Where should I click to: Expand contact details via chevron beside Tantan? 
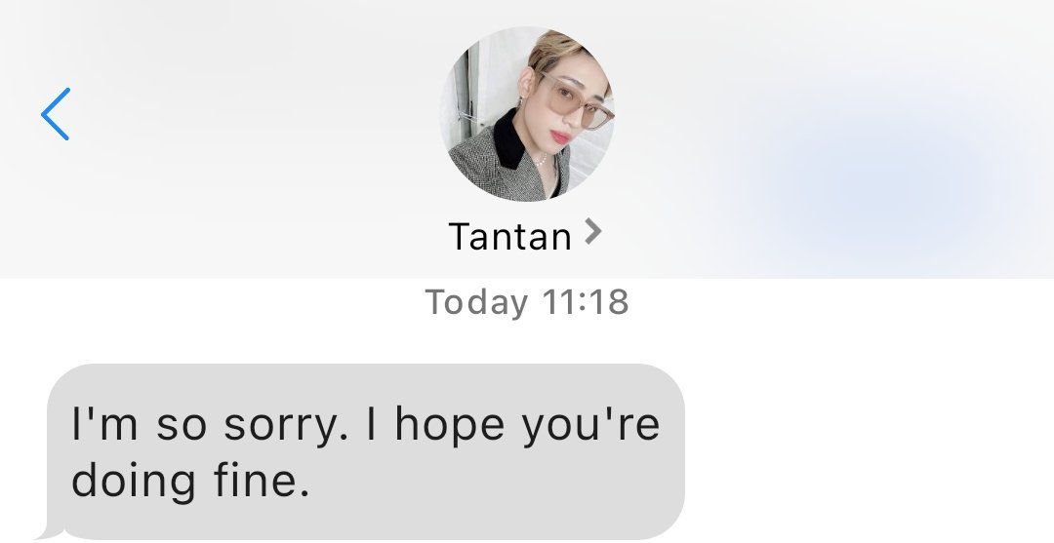592,232
